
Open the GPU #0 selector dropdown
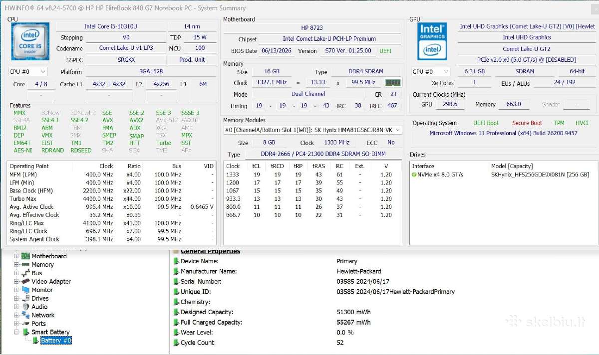(430, 72)
